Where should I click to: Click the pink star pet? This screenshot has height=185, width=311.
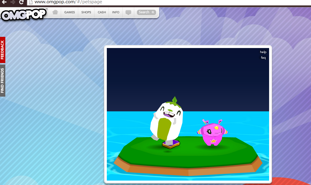[212, 132]
